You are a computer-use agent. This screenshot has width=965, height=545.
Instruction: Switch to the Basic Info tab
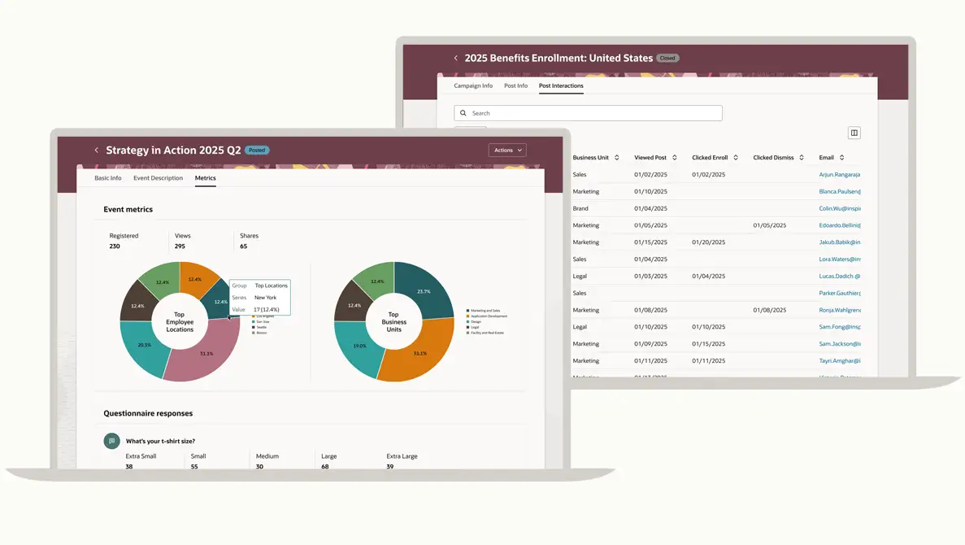click(x=108, y=178)
